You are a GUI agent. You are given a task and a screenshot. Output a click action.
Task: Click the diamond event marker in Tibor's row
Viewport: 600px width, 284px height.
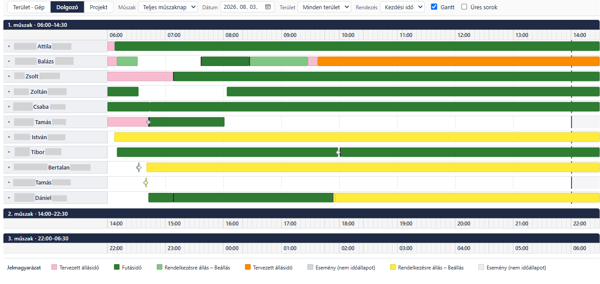click(338, 152)
